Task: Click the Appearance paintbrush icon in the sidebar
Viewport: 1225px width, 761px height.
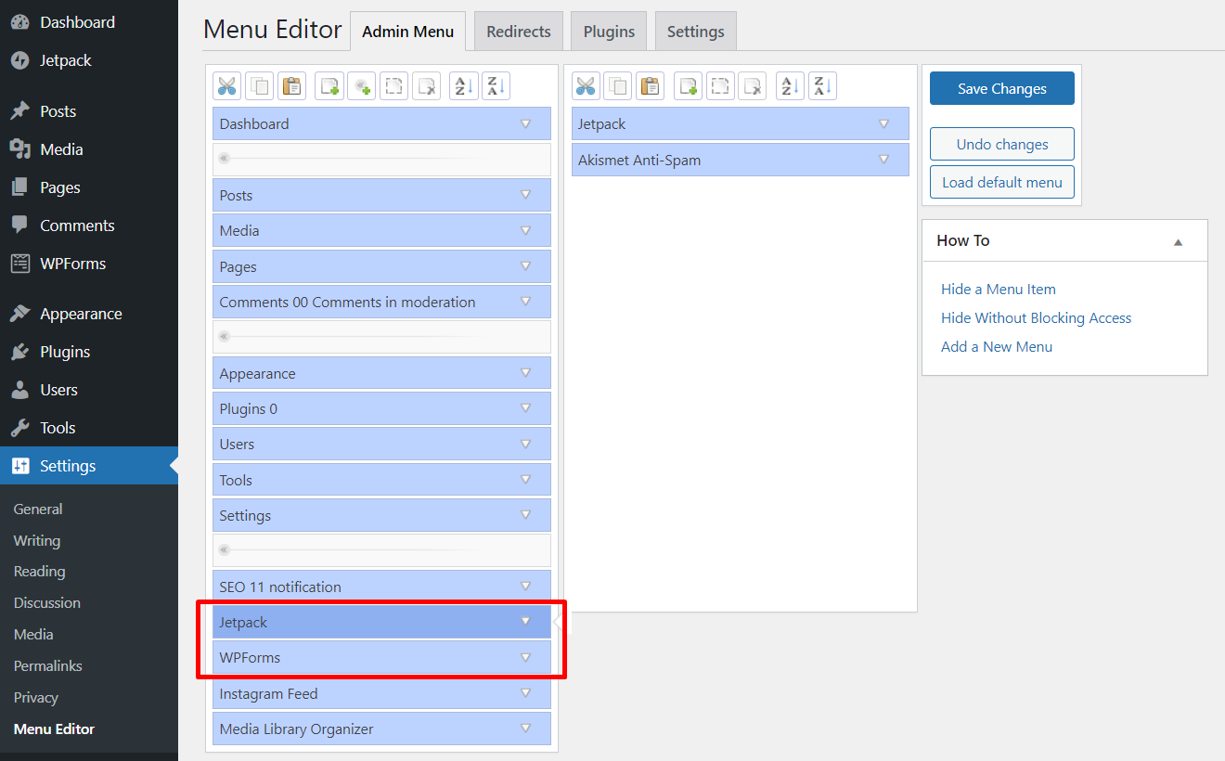Action: pos(20,314)
